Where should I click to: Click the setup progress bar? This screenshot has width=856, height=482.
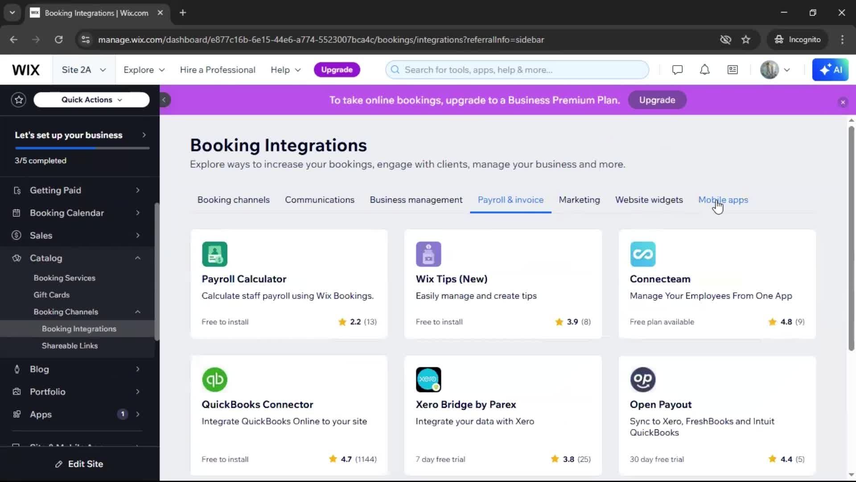pos(82,148)
